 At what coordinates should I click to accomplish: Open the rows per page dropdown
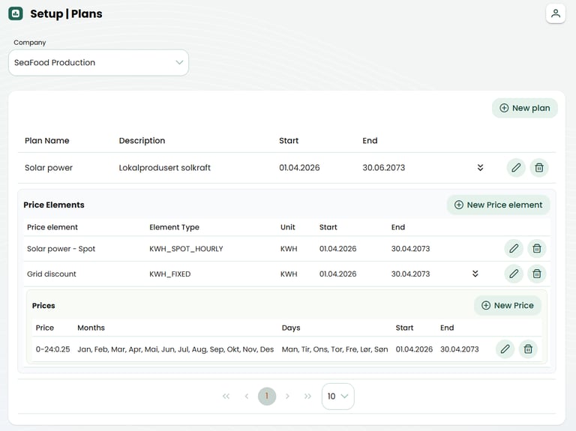click(x=337, y=397)
